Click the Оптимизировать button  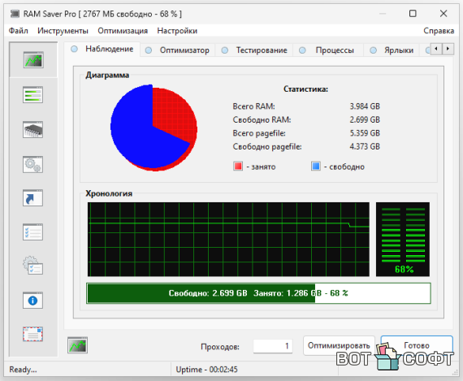pyautogui.click(x=339, y=345)
